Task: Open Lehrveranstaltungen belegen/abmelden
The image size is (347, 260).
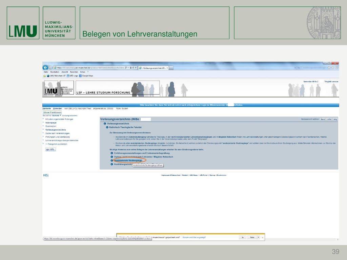Action: (62, 140)
